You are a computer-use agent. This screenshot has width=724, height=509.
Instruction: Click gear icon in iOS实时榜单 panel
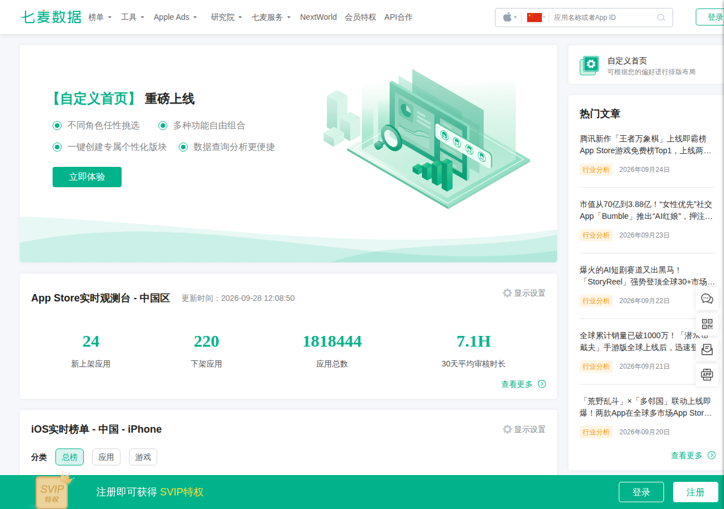click(507, 429)
